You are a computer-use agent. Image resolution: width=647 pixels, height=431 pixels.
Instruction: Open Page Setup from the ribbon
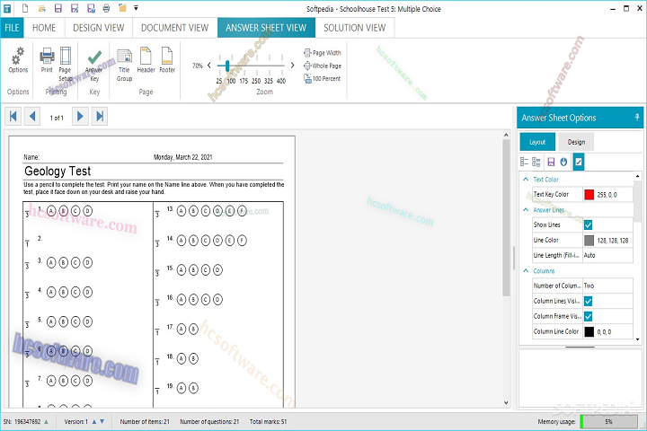pyautogui.click(x=66, y=64)
